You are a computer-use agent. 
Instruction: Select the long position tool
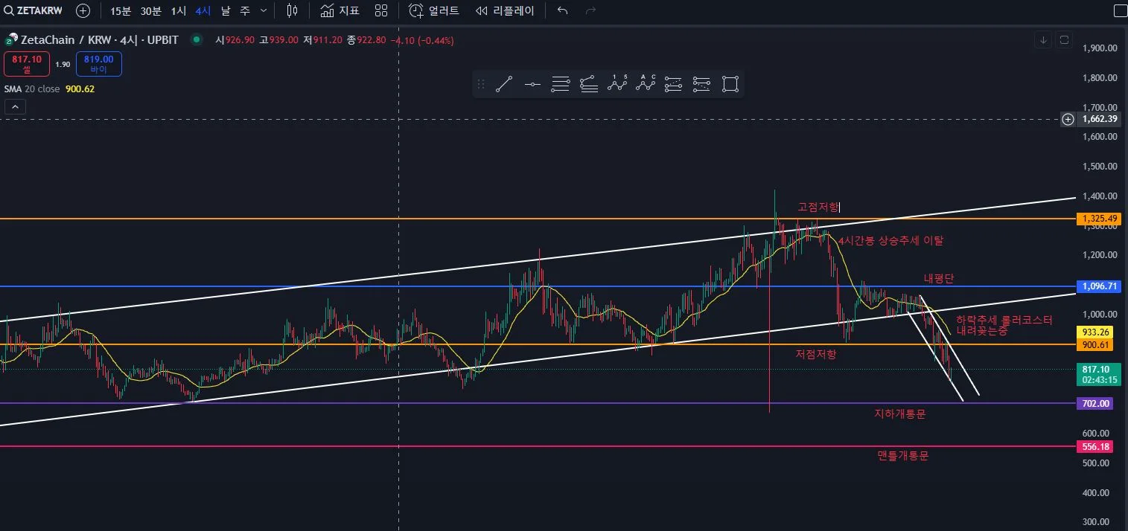coord(674,84)
